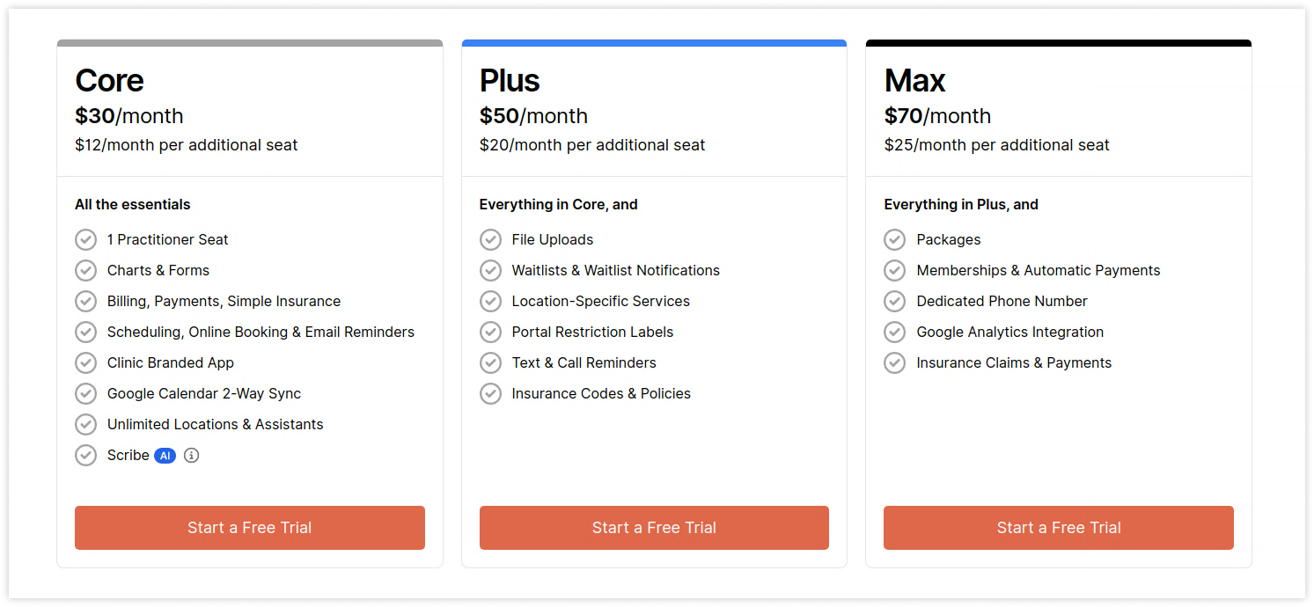Select the Max plan heading
1314x607 pixels.
point(915,80)
